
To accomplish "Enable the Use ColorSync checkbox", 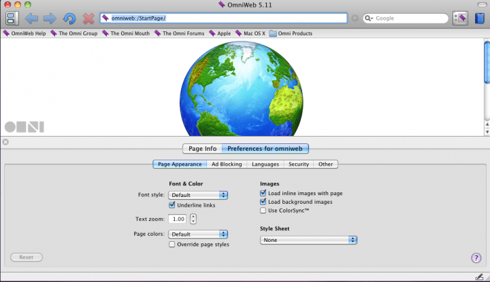I will click(x=263, y=211).
